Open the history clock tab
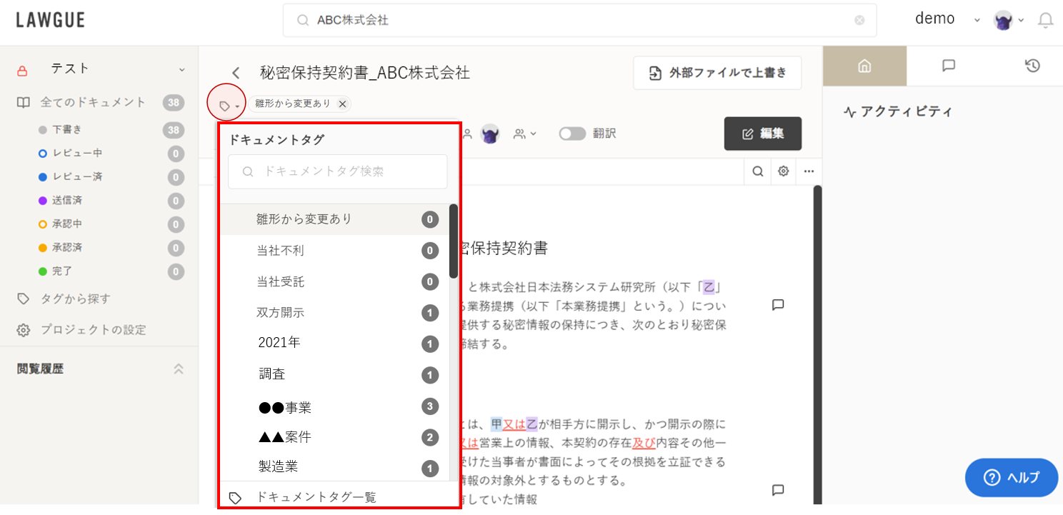The width and height of the screenshot is (1063, 515). 1032,66
